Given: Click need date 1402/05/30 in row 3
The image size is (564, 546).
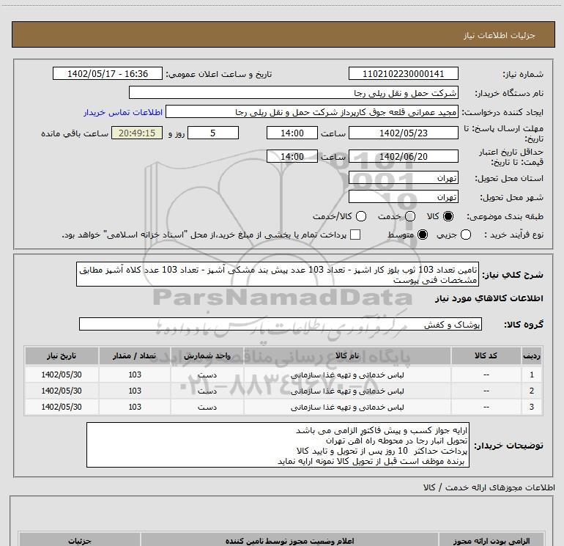Looking at the screenshot, I should tap(62, 407).
